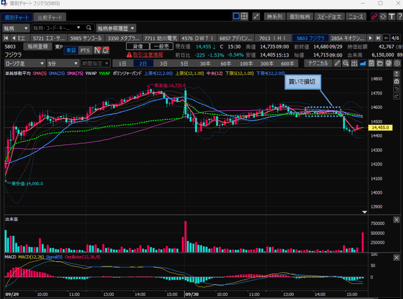Image resolution: width=403 pixels, height=299 pixels.
Task: Select the 7013 IHI stock tab
Action: pyautogui.click(x=274, y=38)
